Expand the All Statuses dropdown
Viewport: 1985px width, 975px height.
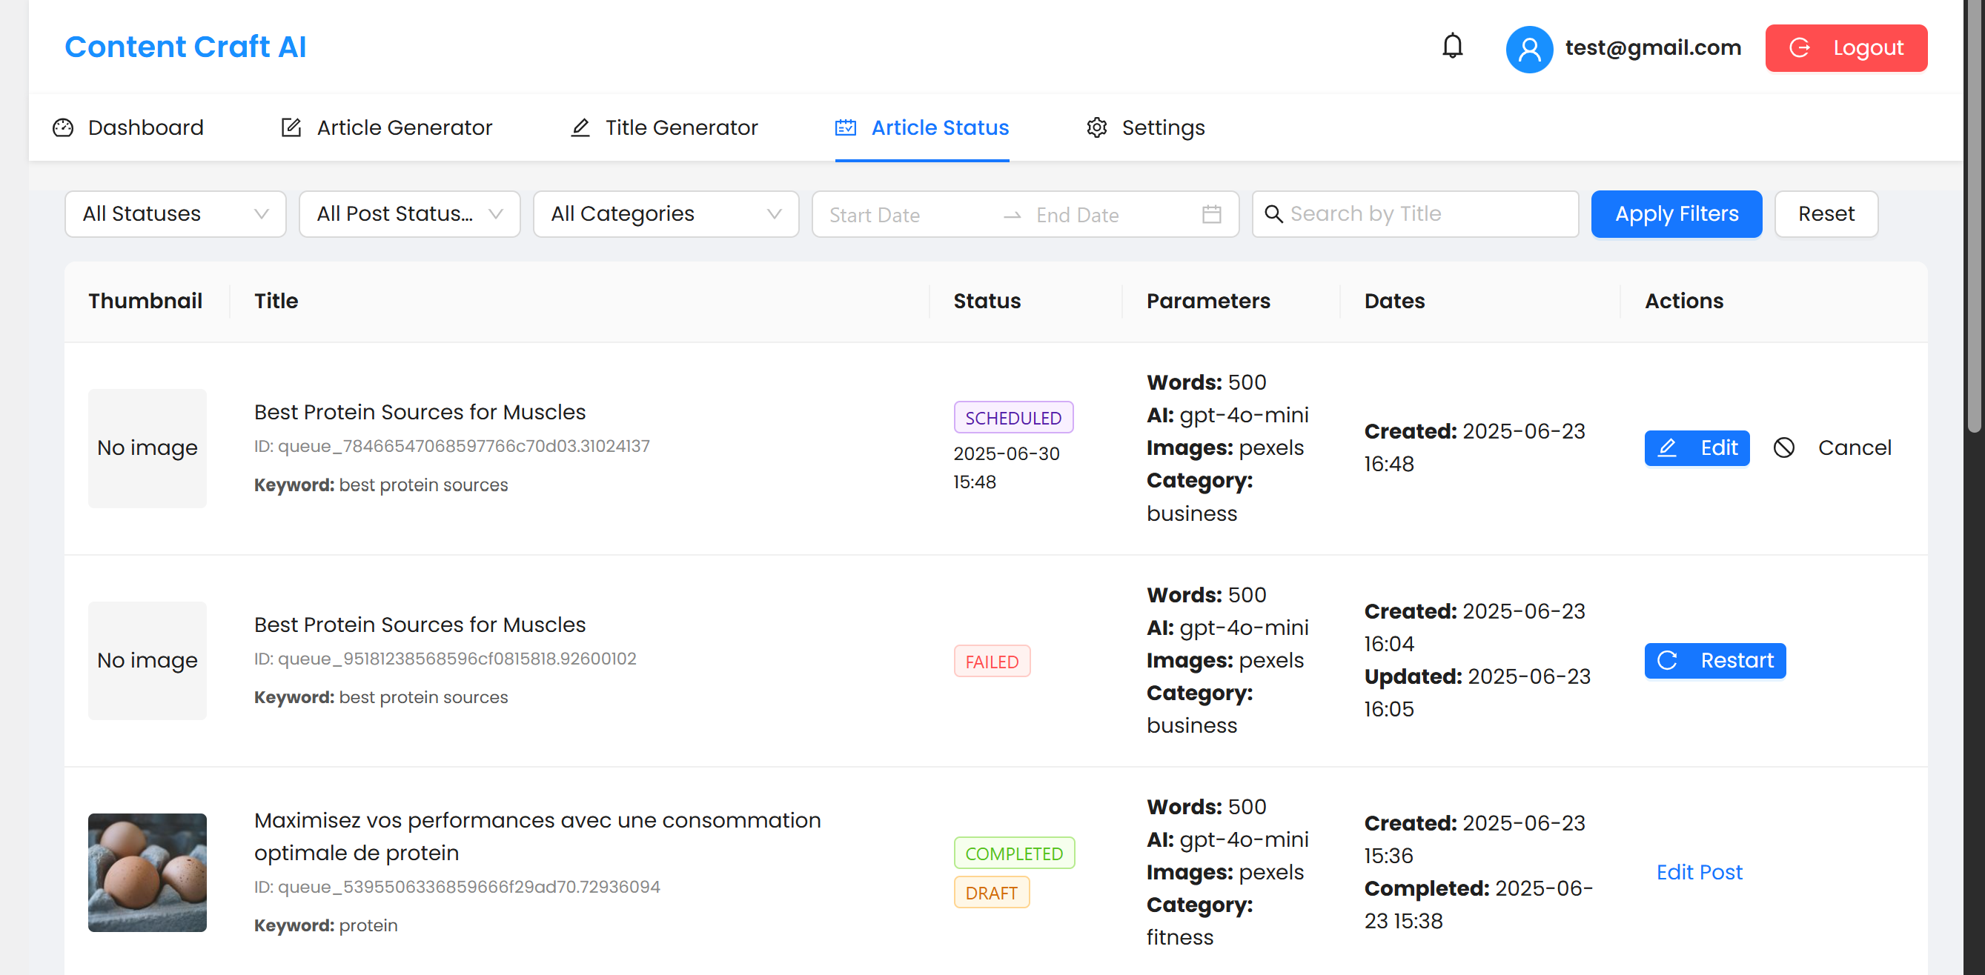[x=175, y=214]
